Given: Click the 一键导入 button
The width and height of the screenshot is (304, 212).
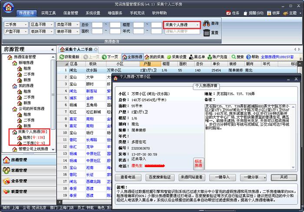Looking at the screenshot, I should click(x=222, y=177).
